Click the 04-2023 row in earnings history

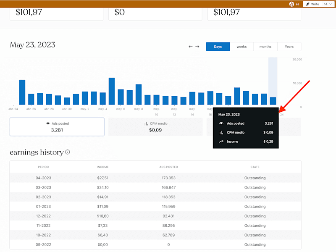[x=155, y=178]
